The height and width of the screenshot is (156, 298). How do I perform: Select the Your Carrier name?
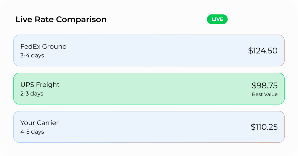39,123
